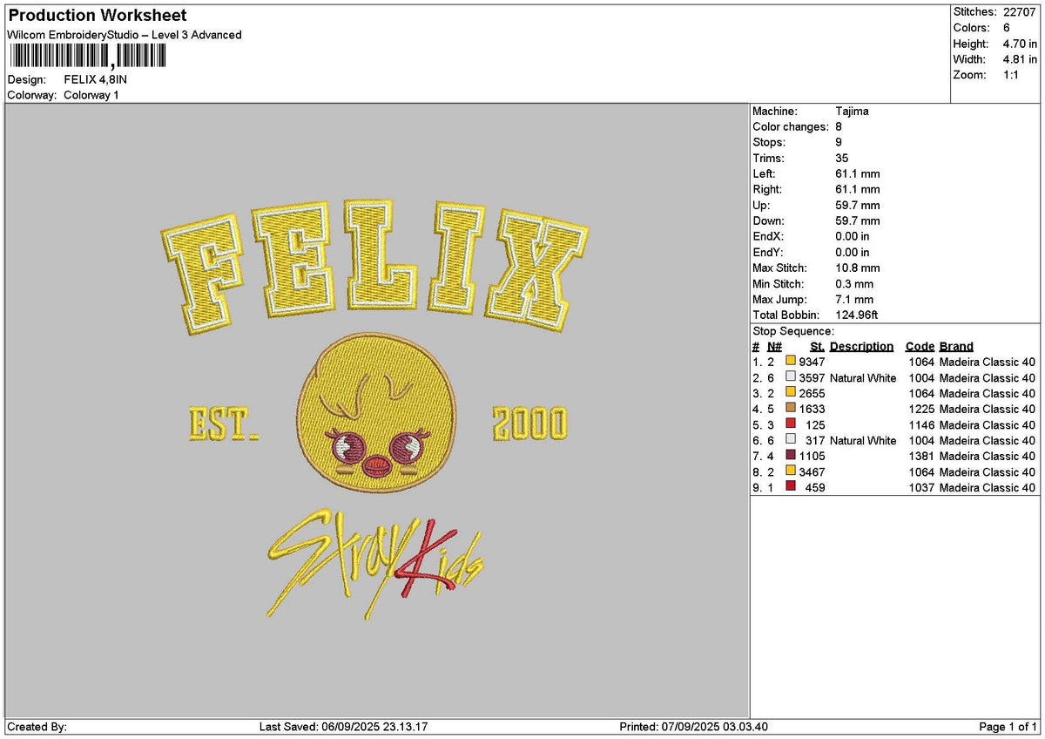Click 'Created By:' in the footer
This screenshot has width=1045, height=739.
tap(37, 727)
